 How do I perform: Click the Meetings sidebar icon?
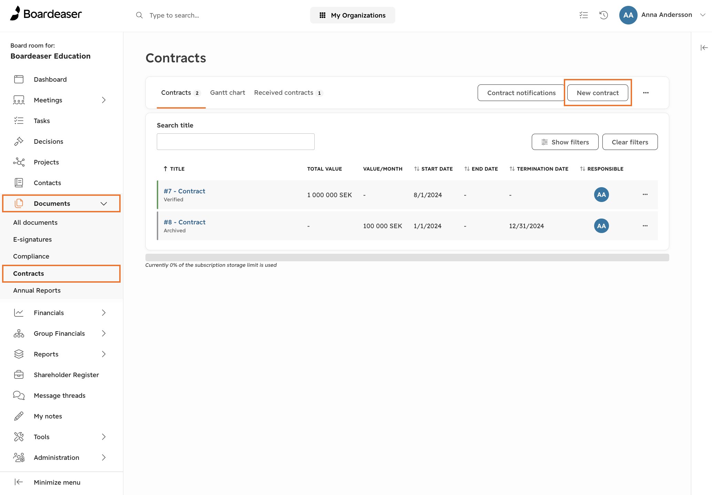coord(19,100)
